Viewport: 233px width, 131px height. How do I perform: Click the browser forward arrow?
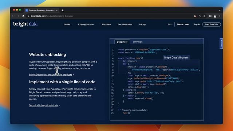point(18,16)
